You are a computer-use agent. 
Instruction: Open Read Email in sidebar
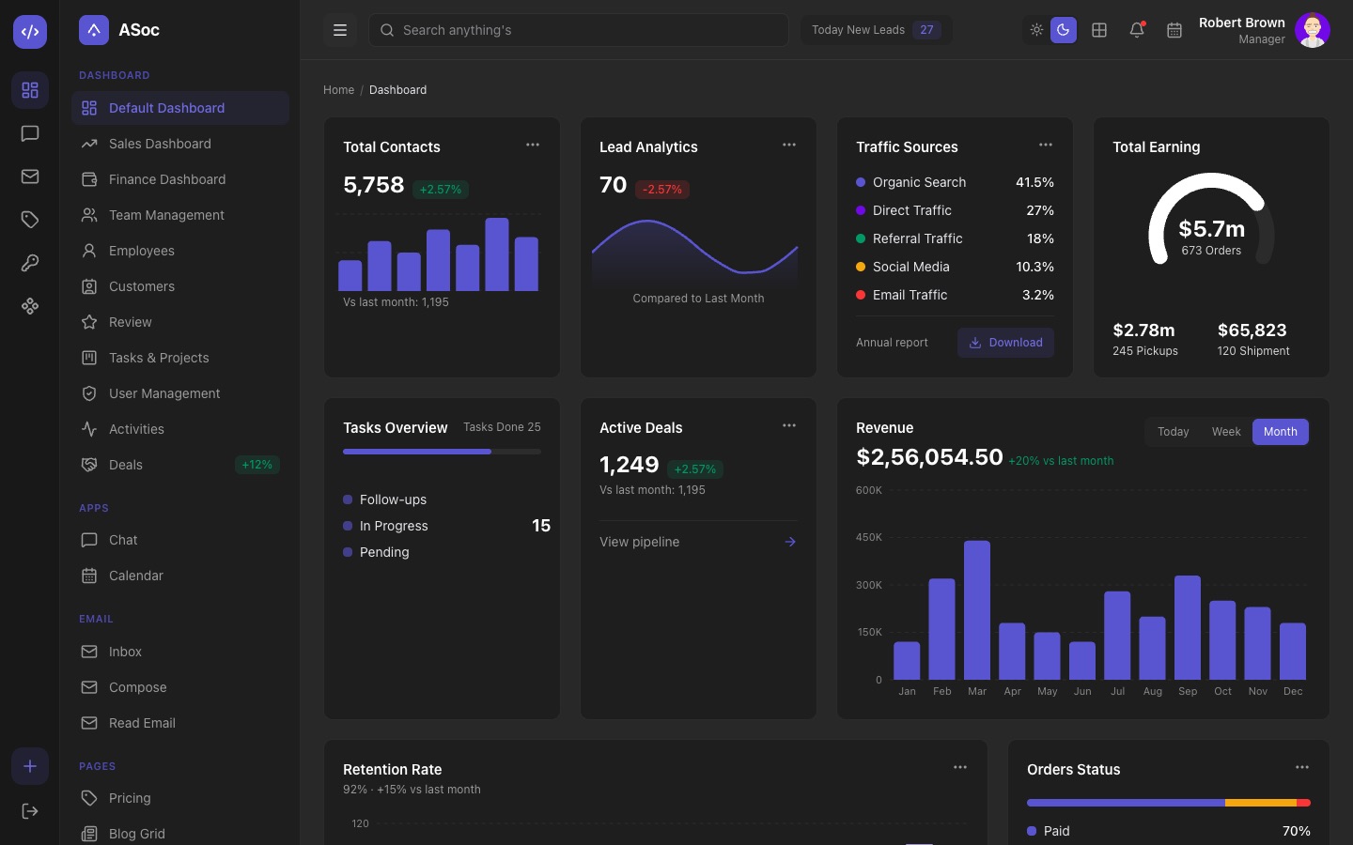pos(180,723)
